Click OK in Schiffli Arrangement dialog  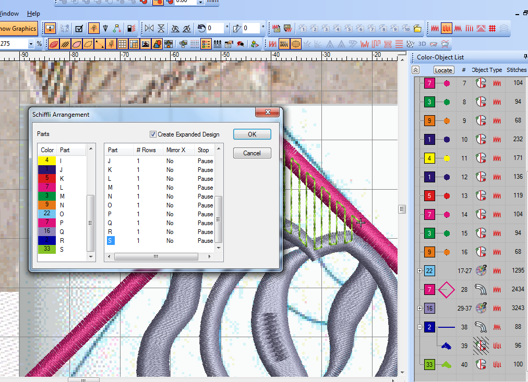coord(252,134)
